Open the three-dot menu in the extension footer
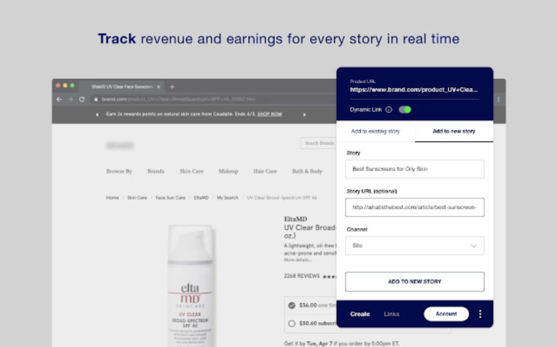This screenshot has width=557, height=347. tap(480, 314)
